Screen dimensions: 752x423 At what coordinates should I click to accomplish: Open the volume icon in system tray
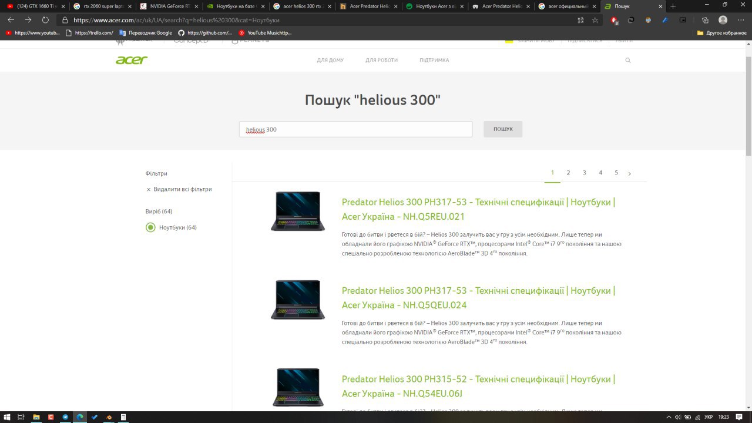[678, 417]
